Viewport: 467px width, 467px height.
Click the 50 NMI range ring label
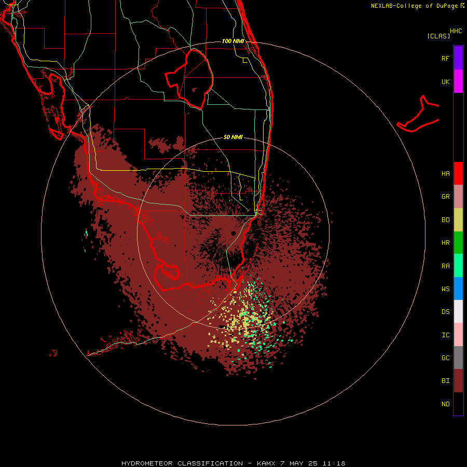coord(233,137)
